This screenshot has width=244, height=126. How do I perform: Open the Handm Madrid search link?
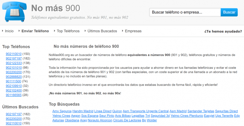coord(83,111)
